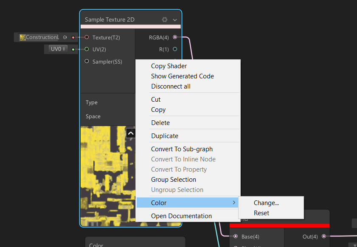Click the Out(4) output port
This screenshot has height=247, width=357.
coord(323,236)
